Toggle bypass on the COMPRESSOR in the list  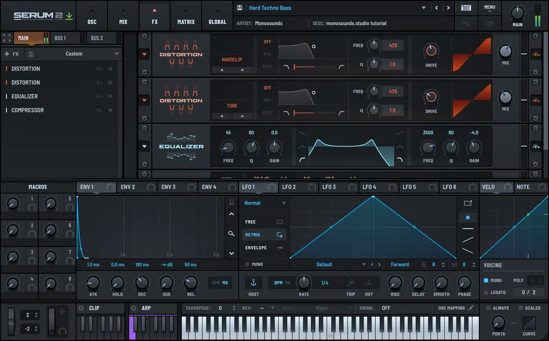99,110
